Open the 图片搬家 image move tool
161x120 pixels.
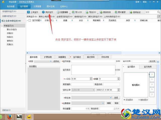tap(120, 12)
